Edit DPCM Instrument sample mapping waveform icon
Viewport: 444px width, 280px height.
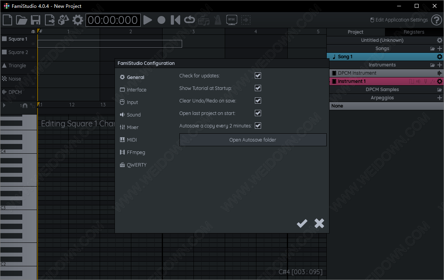(x=439, y=73)
